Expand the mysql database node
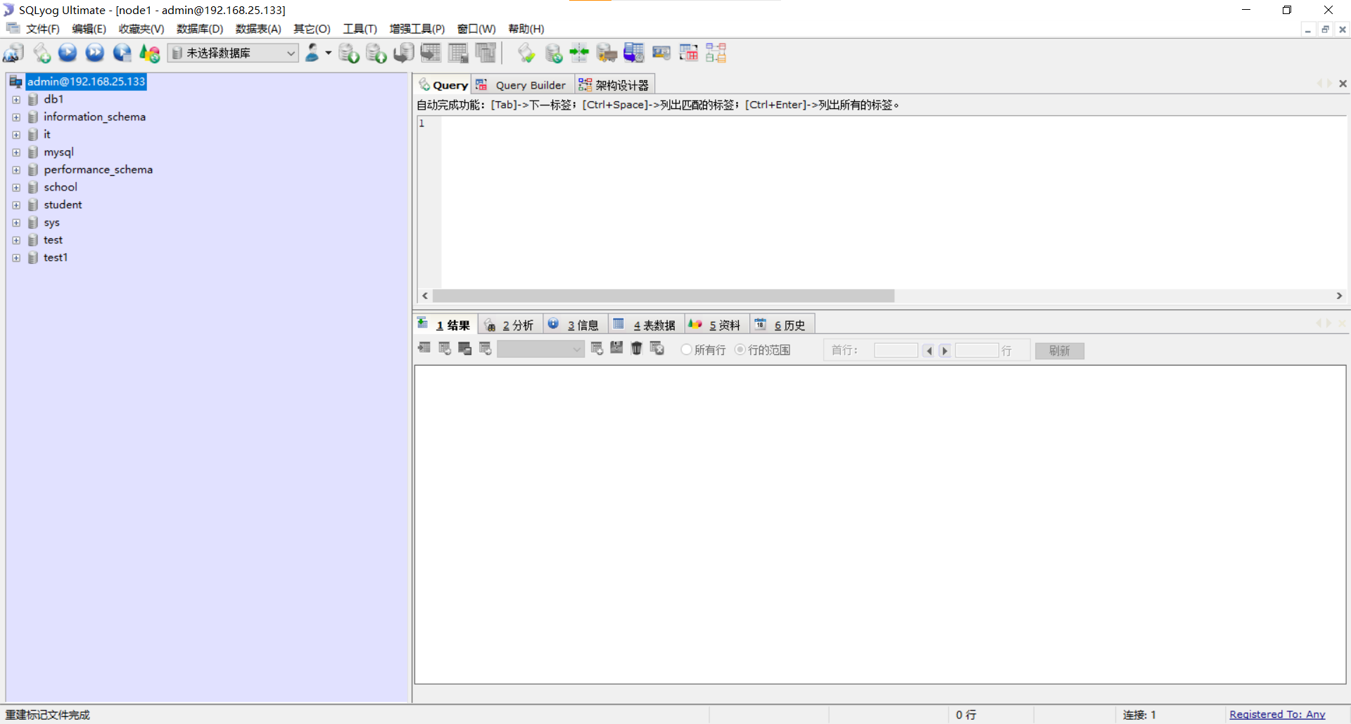Viewport: 1351px width, 724px height. point(16,152)
